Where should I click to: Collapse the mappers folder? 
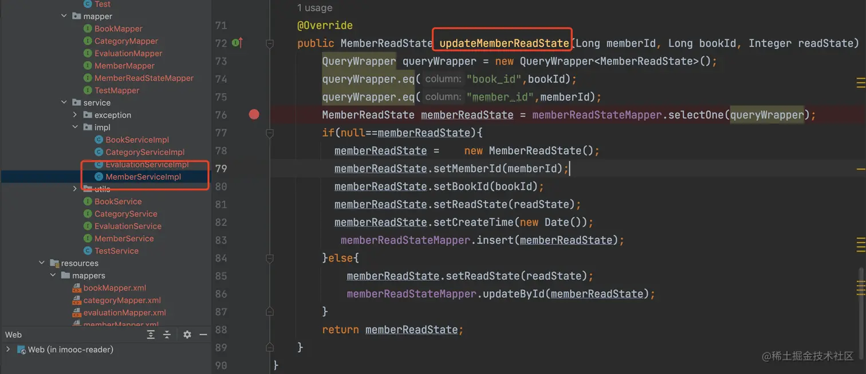(53, 275)
